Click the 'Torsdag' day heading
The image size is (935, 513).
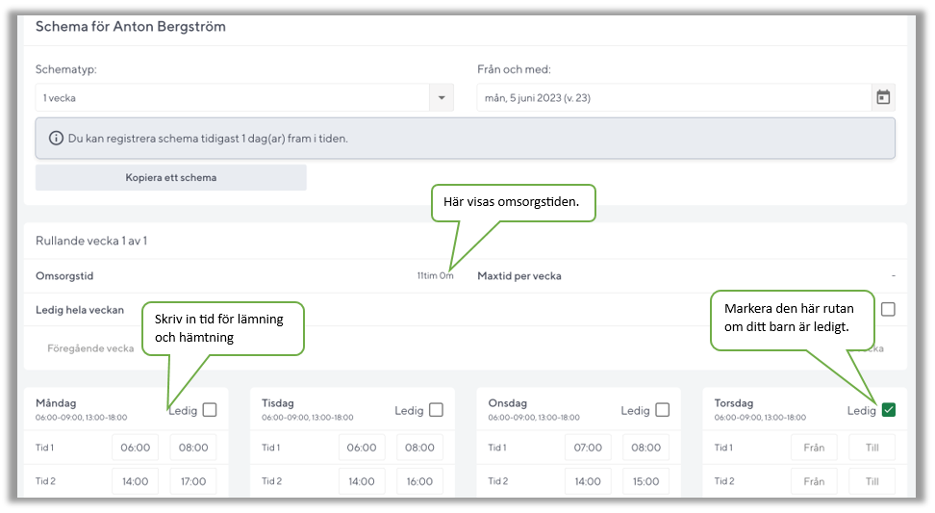pos(733,403)
